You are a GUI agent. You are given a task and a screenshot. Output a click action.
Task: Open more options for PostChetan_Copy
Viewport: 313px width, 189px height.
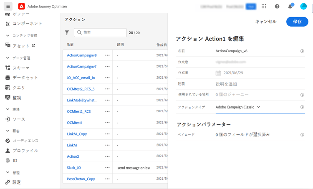[107, 179]
